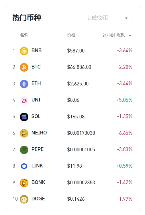Expand the dropdown arrow beside 加密货币
The height and width of the screenshot is (215, 145).
point(126,18)
